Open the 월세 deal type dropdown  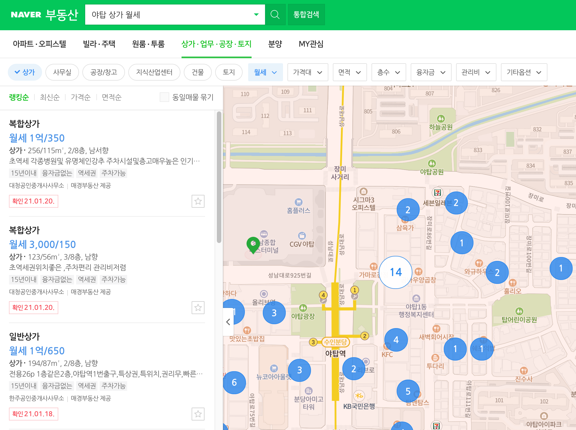(265, 72)
